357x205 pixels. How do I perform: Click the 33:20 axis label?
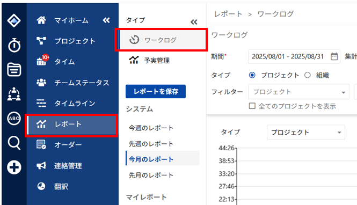(227, 174)
